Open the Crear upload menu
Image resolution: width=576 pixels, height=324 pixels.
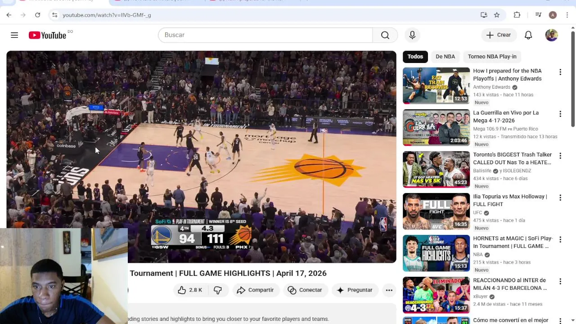499,35
